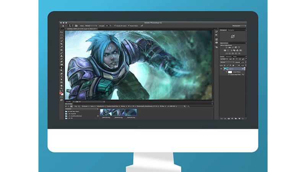The width and height of the screenshot is (306, 172).
Task: Click the Mini Bridge search field
Action: pyautogui.click(x=200, y=106)
